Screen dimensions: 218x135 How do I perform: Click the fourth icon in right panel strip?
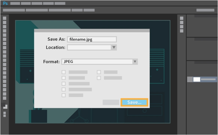click(182, 31)
